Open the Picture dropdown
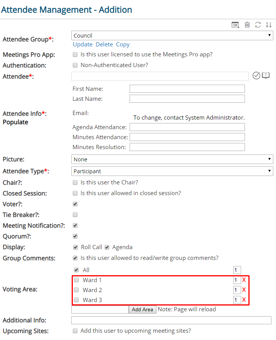The height and width of the screenshot is (340, 276). (x=172, y=159)
